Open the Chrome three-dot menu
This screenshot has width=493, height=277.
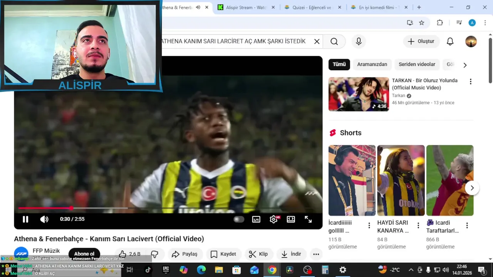(x=485, y=23)
